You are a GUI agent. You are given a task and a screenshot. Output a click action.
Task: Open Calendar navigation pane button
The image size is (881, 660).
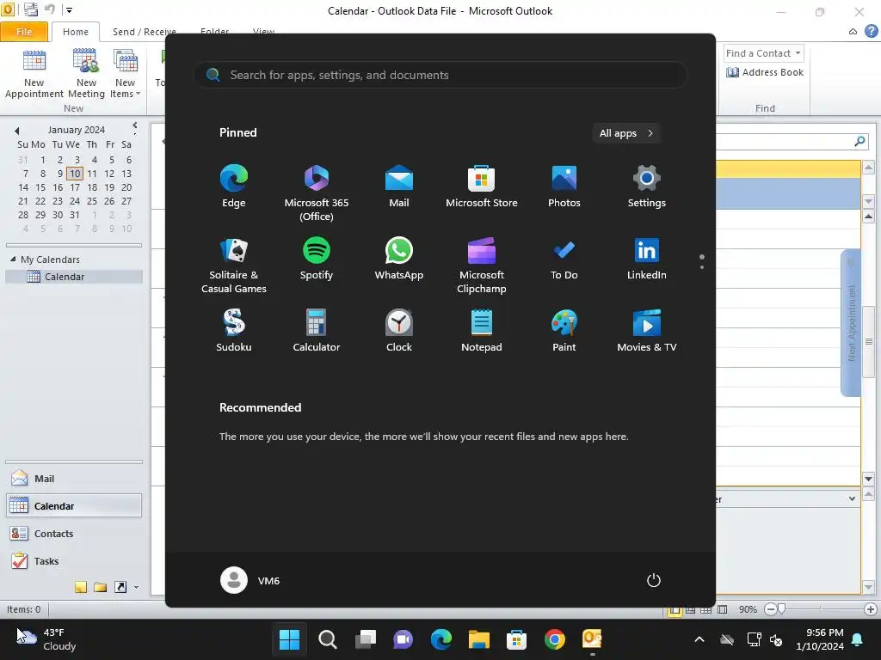pyautogui.click(x=74, y=505)
